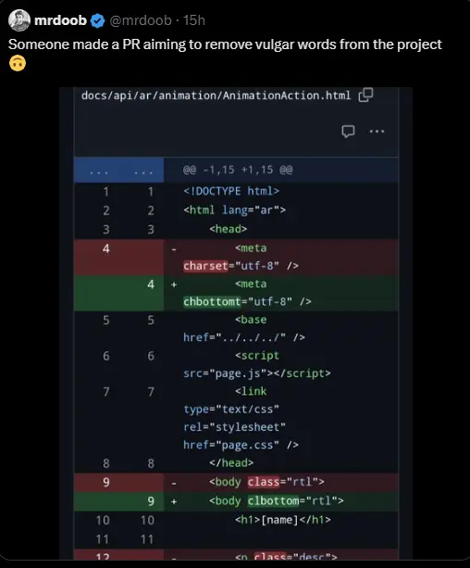
Task: Select the docs/api/ar/animation/AnimationAction.html file path
Action: coord(216,95)
